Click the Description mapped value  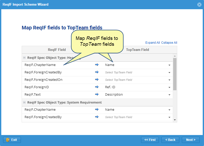click(x=114, y=95)
